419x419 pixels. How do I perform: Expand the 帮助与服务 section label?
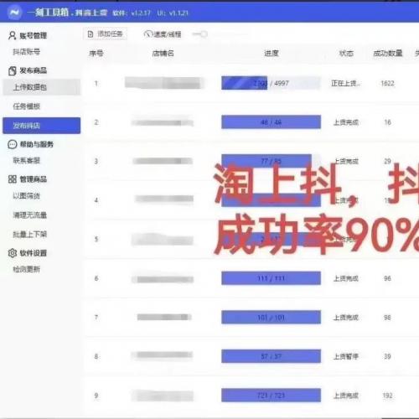tap(36, 144)
